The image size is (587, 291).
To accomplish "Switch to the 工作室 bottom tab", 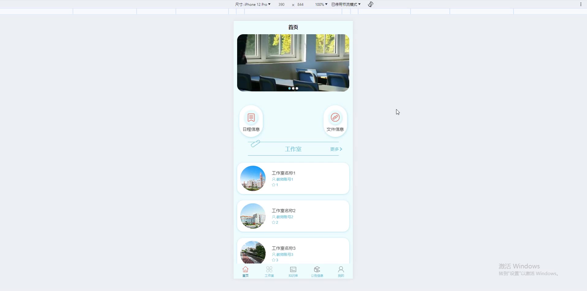I will coord(269,271).
